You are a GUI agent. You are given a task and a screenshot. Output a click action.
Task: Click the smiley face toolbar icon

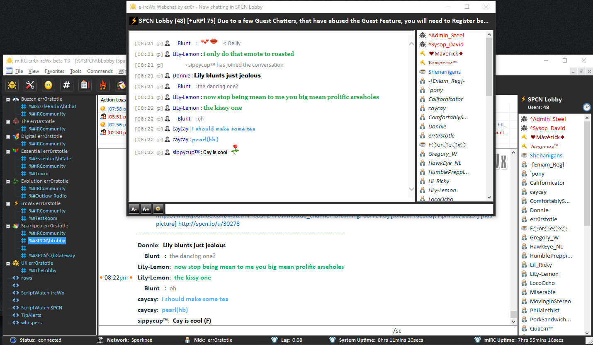(49, 85)
